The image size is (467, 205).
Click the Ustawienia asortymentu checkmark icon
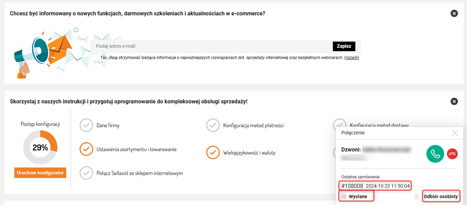click(x=86, y=149)
